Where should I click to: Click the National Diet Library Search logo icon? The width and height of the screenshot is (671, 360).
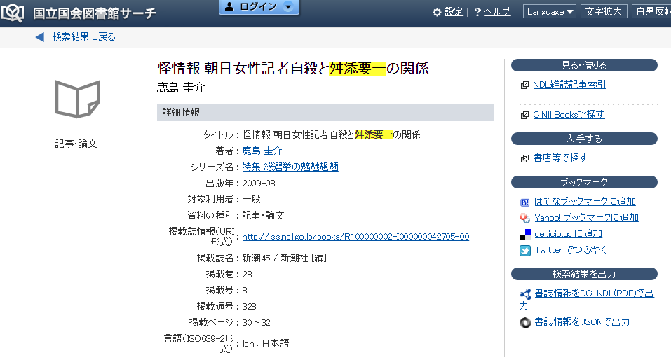(x=14, y=13)
